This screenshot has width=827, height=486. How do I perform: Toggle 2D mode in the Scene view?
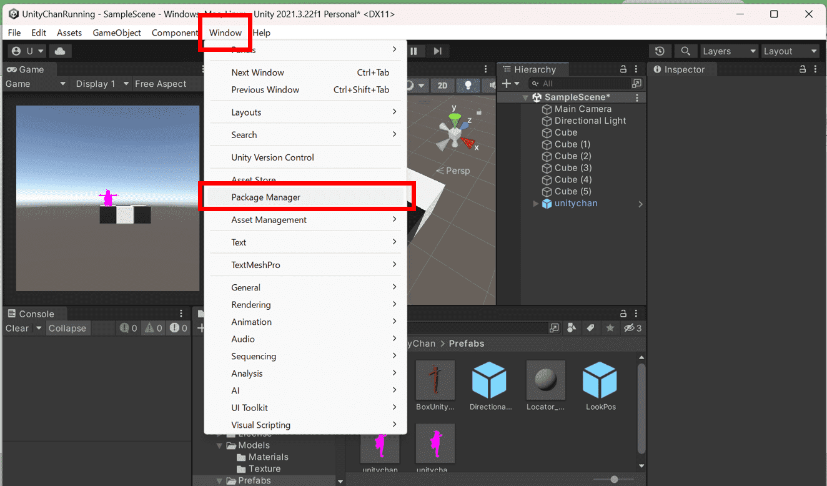(x=443, y=86)
